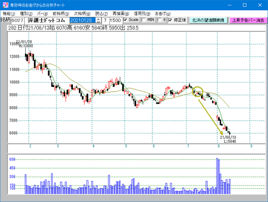Screen dimensions: 268x202
Task: Decrease date with the spinner down arrow
Action: [x=99, y=22]
